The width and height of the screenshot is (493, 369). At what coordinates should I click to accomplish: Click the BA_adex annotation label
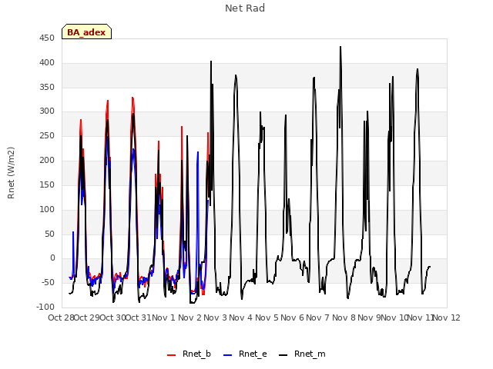(x=86, y=32)
